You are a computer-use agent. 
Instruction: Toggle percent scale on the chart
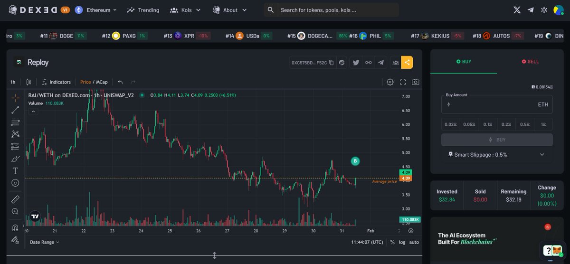392,242
